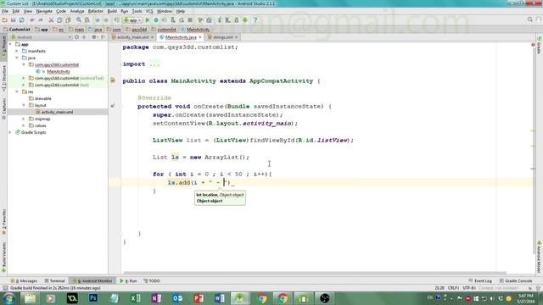This screenshot has height=305, width=543.
Task: Click the Synchronize toolbar icon
Action: pyautogui.click(x=21, y=20)
